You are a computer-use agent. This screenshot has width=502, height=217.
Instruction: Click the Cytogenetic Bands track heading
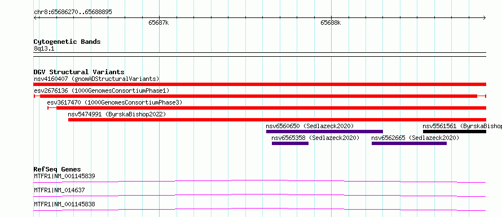(x=67, y=42)
